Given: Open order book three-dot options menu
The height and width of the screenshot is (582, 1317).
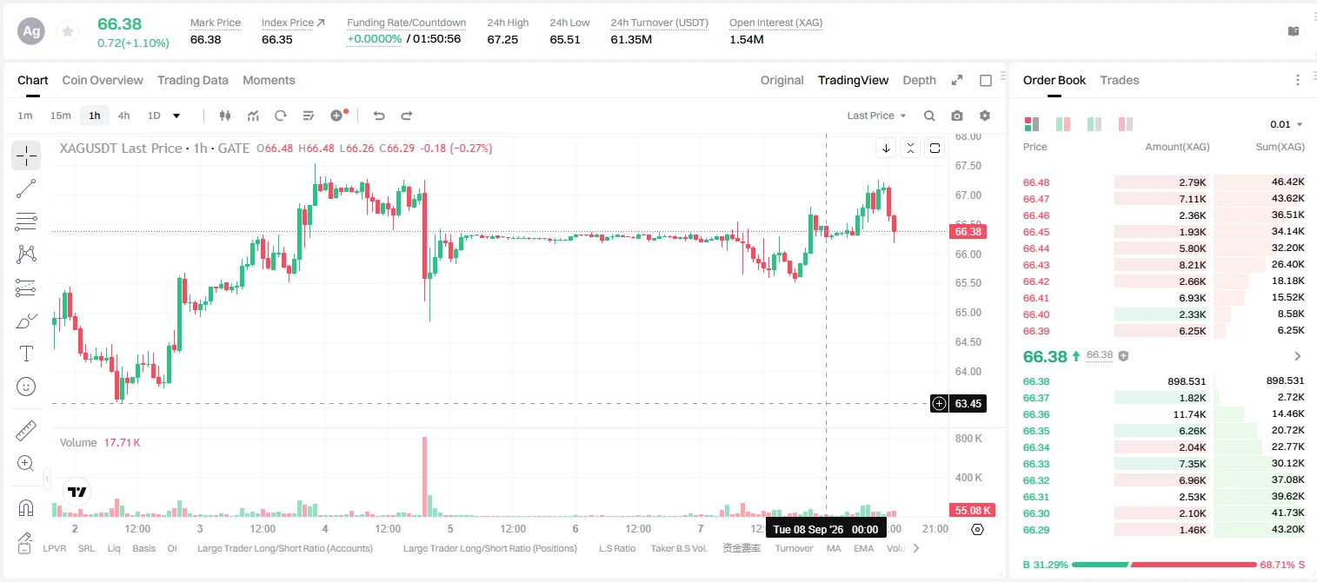Looking at the screenshot, I should (x=1298, y=80).
